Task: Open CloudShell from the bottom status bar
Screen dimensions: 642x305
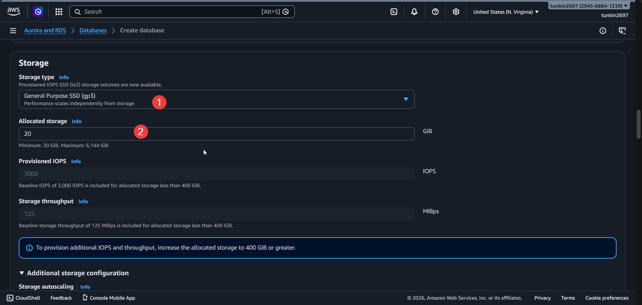Action: tap(10, 298)
